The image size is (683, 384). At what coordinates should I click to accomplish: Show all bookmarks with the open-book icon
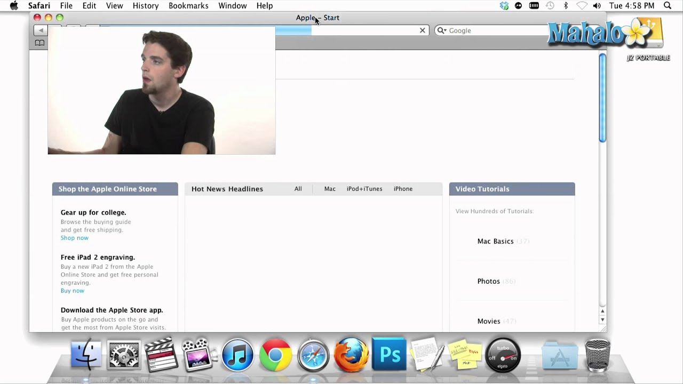tap(39, 43)
